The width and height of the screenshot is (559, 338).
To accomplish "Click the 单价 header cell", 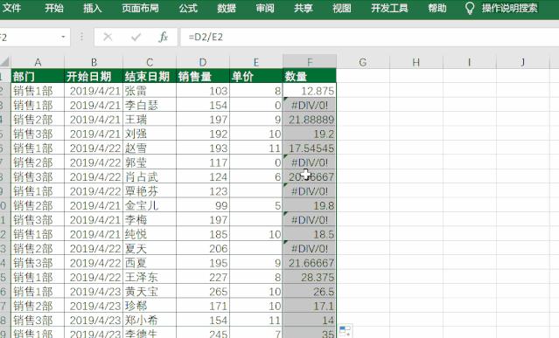I will pyautogui.click(x=256, y=76).
